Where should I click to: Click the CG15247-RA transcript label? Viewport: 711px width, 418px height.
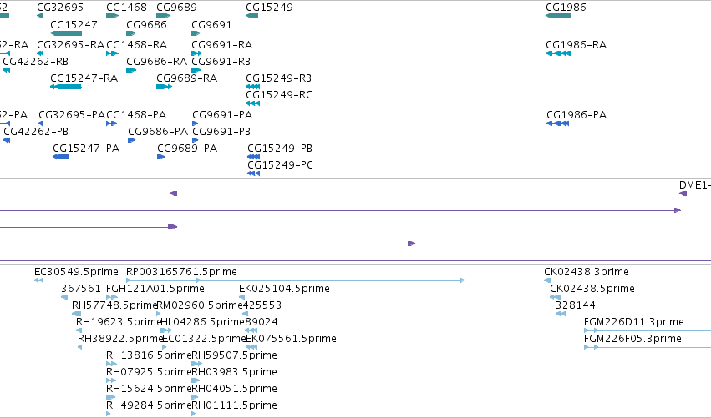click(x=84, y=78)
